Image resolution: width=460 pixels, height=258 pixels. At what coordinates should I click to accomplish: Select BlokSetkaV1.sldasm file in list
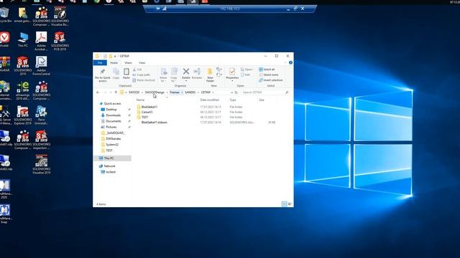click(x=154, y=123)
